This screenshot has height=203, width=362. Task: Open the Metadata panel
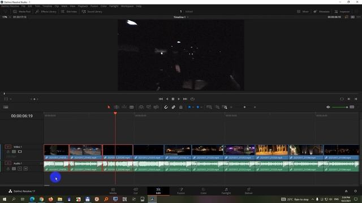321,11
